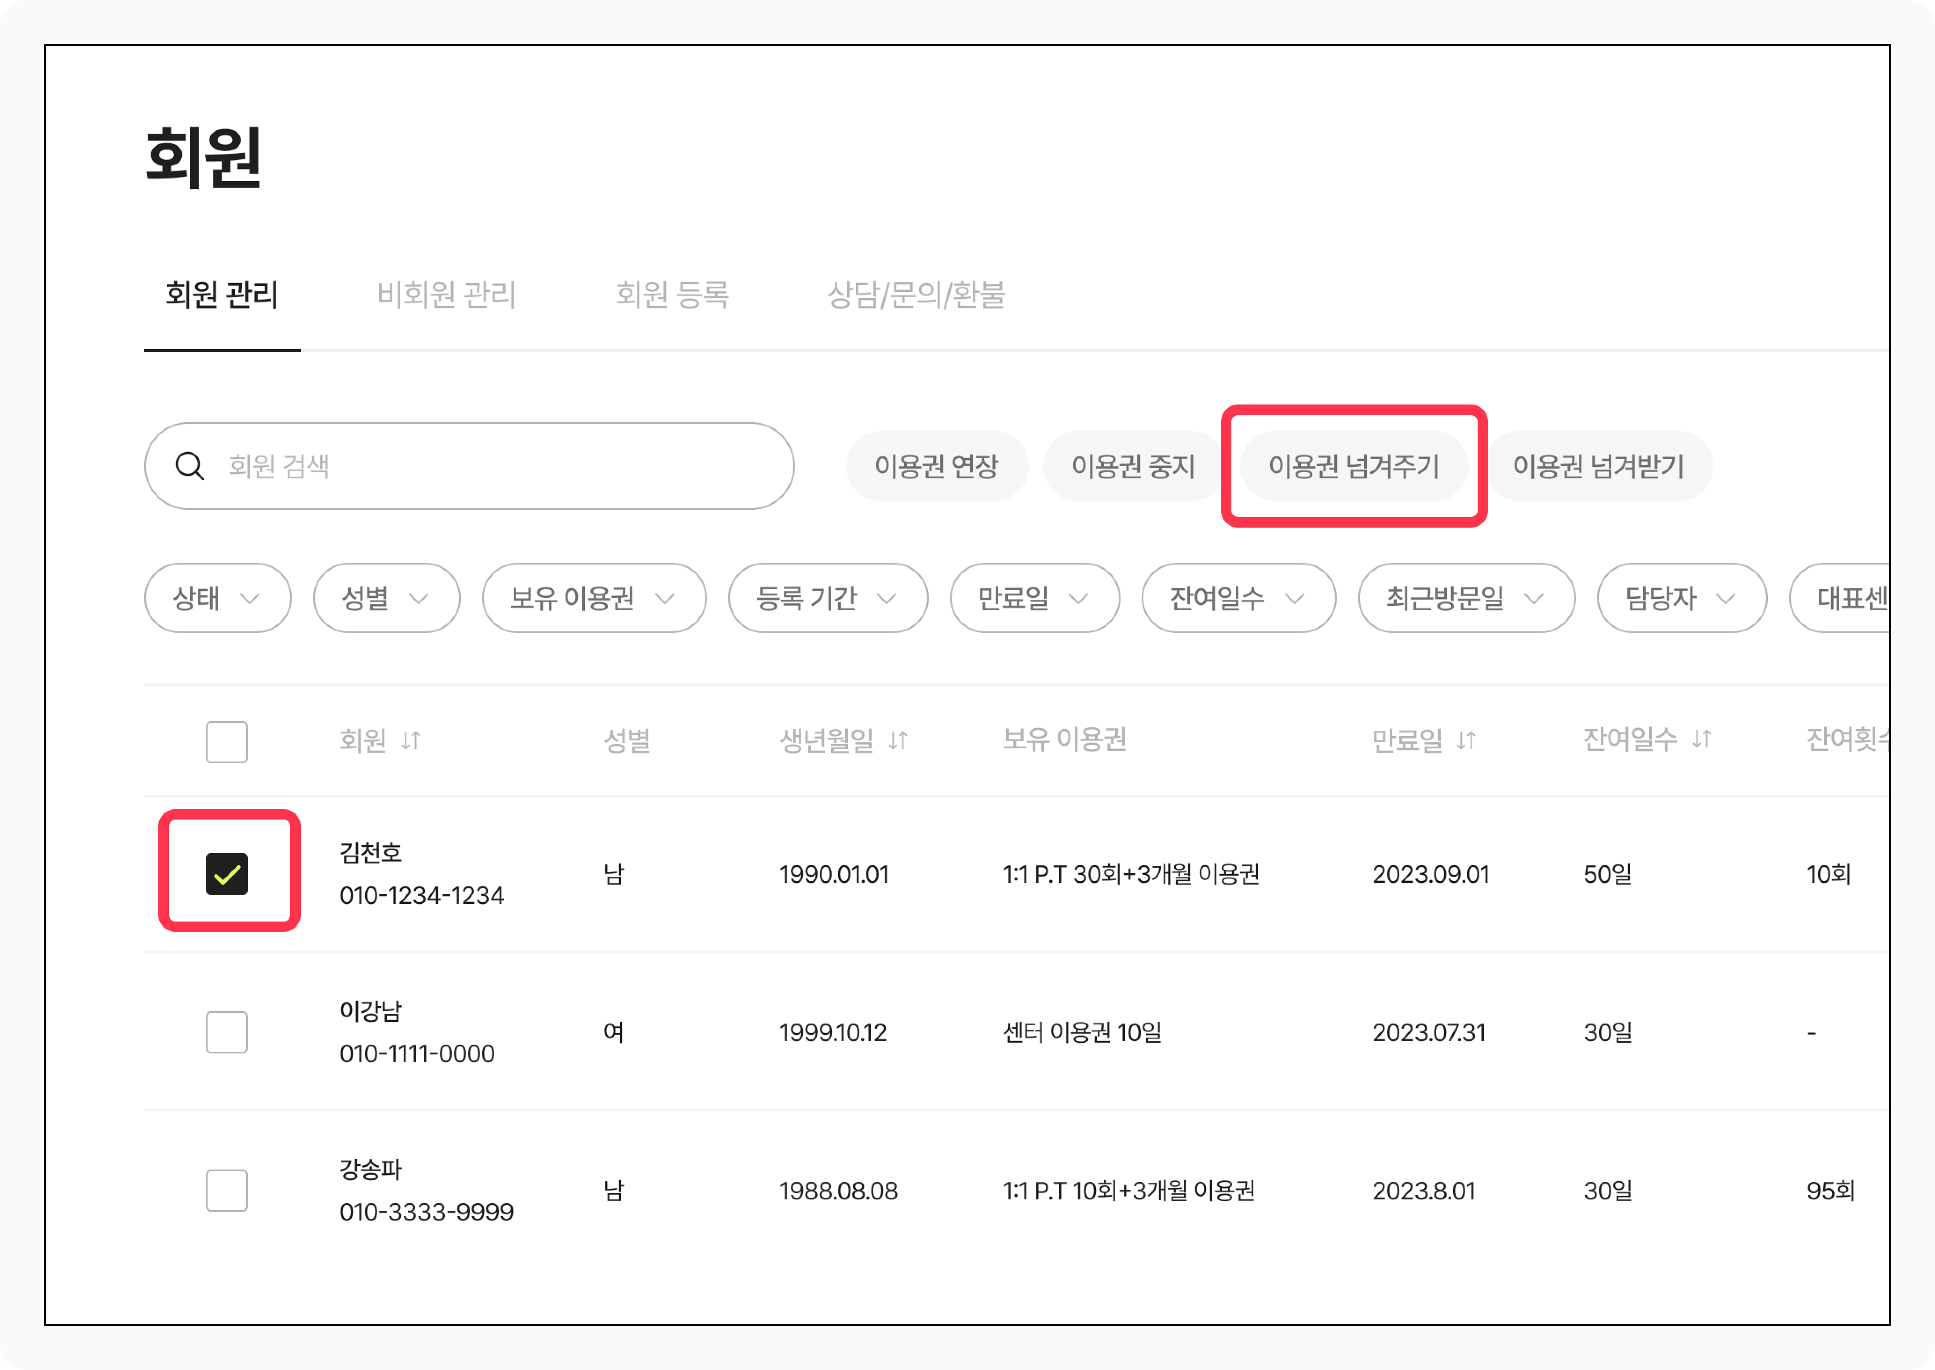Go to the 상담/문의/환불 tab
The width and height of the screenshot is (1935, 1370).
pyautogui.click(x=916, y=295)
